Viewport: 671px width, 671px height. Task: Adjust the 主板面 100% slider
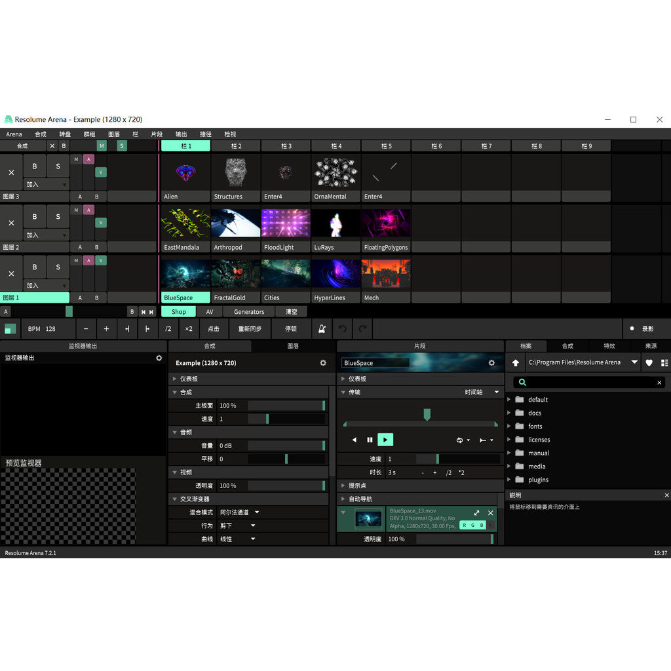pos(286,405)
